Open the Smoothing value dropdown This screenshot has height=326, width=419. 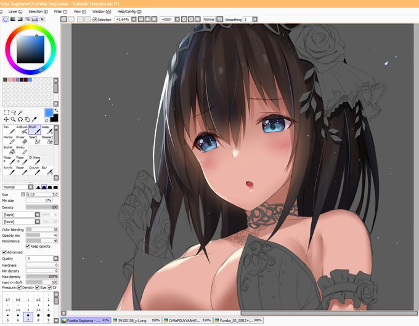(255, 19)
